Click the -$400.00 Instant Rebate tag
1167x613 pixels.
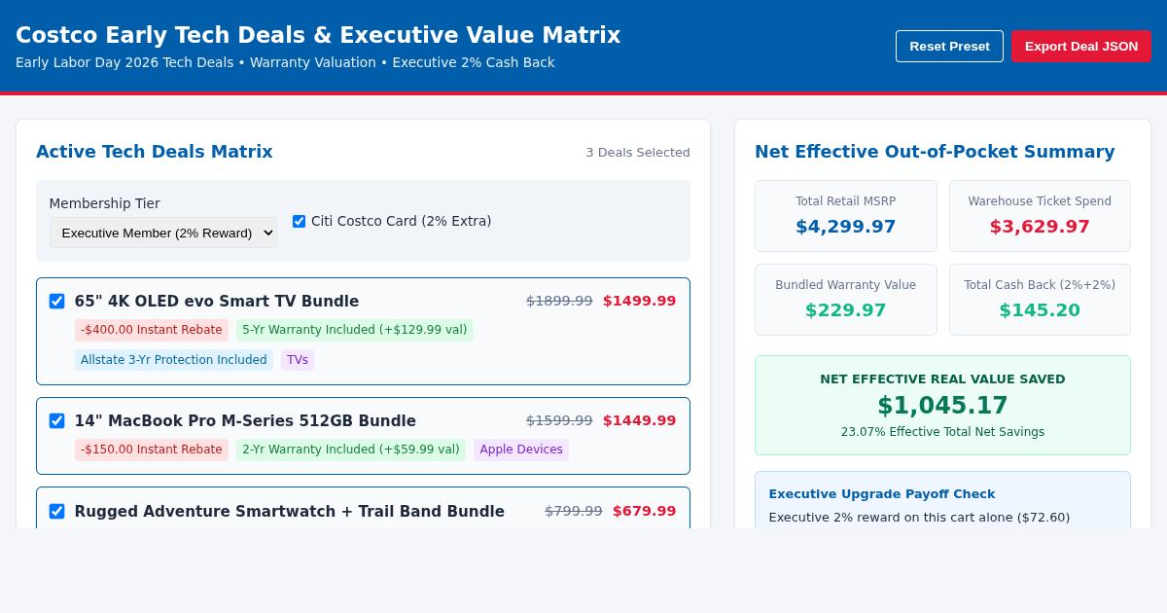click(x=152, y=330)
